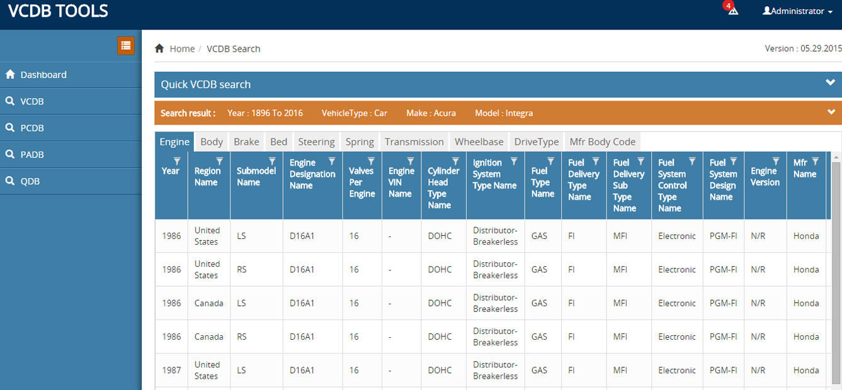Viewport: 842px width, 390px height.
Task: Switch to the Spring tab
Action: coord(360,142)
